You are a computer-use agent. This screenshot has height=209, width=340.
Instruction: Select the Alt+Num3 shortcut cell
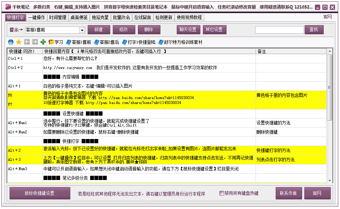pyautogui.click(x=25, y=169)
